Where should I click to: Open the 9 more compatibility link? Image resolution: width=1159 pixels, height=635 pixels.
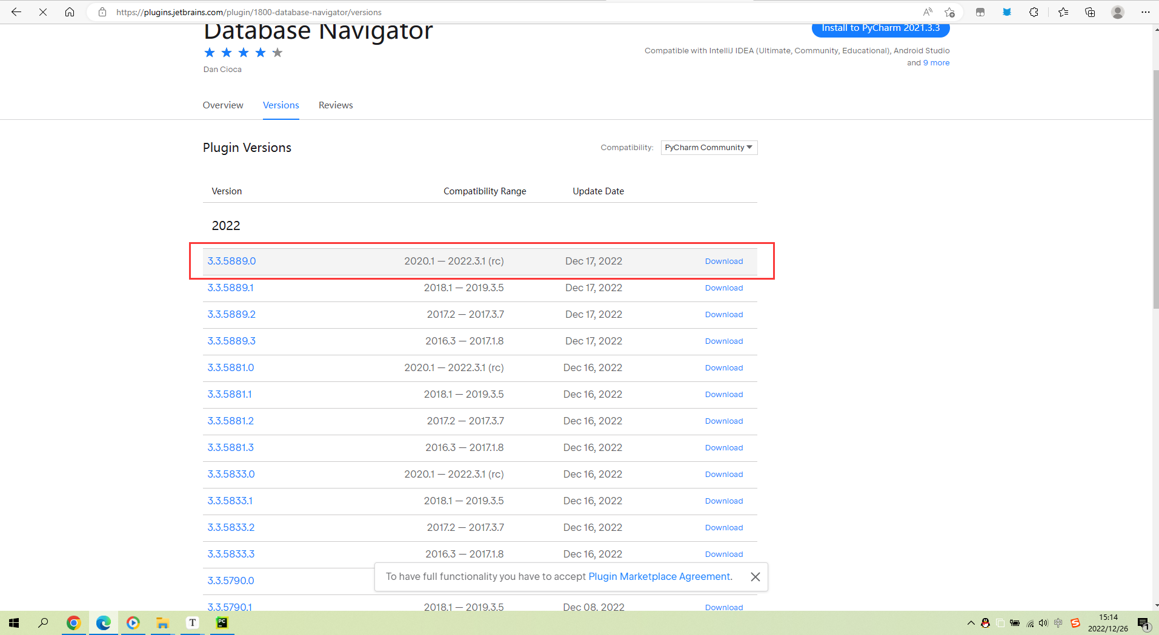click(936, 63)
